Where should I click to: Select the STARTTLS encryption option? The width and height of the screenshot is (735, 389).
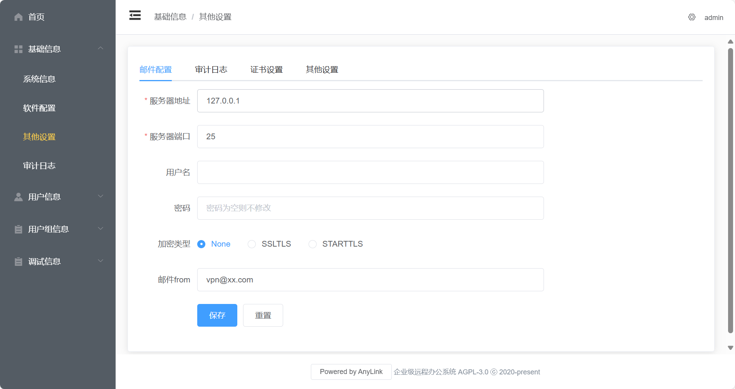(x=312, y=244)
